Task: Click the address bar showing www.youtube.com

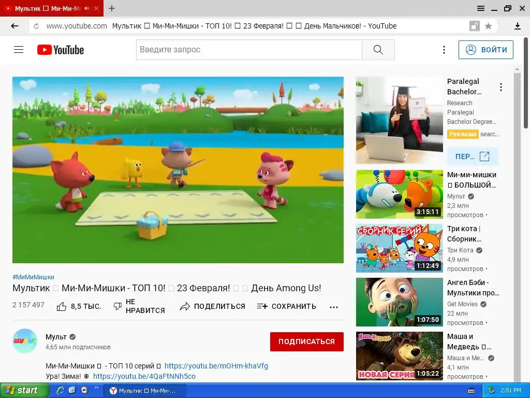Action: [77, 26]
